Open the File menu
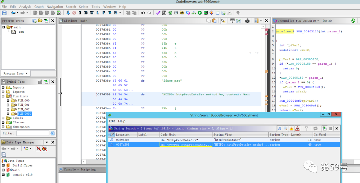This screenshot has height=183, width=360. click(x=4, y=6)
